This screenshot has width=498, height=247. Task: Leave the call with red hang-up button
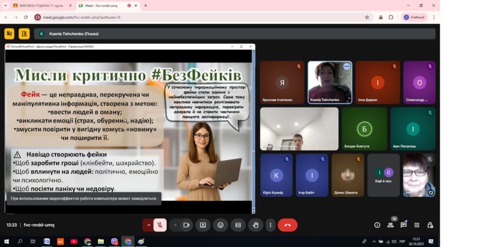pos(287,225)
